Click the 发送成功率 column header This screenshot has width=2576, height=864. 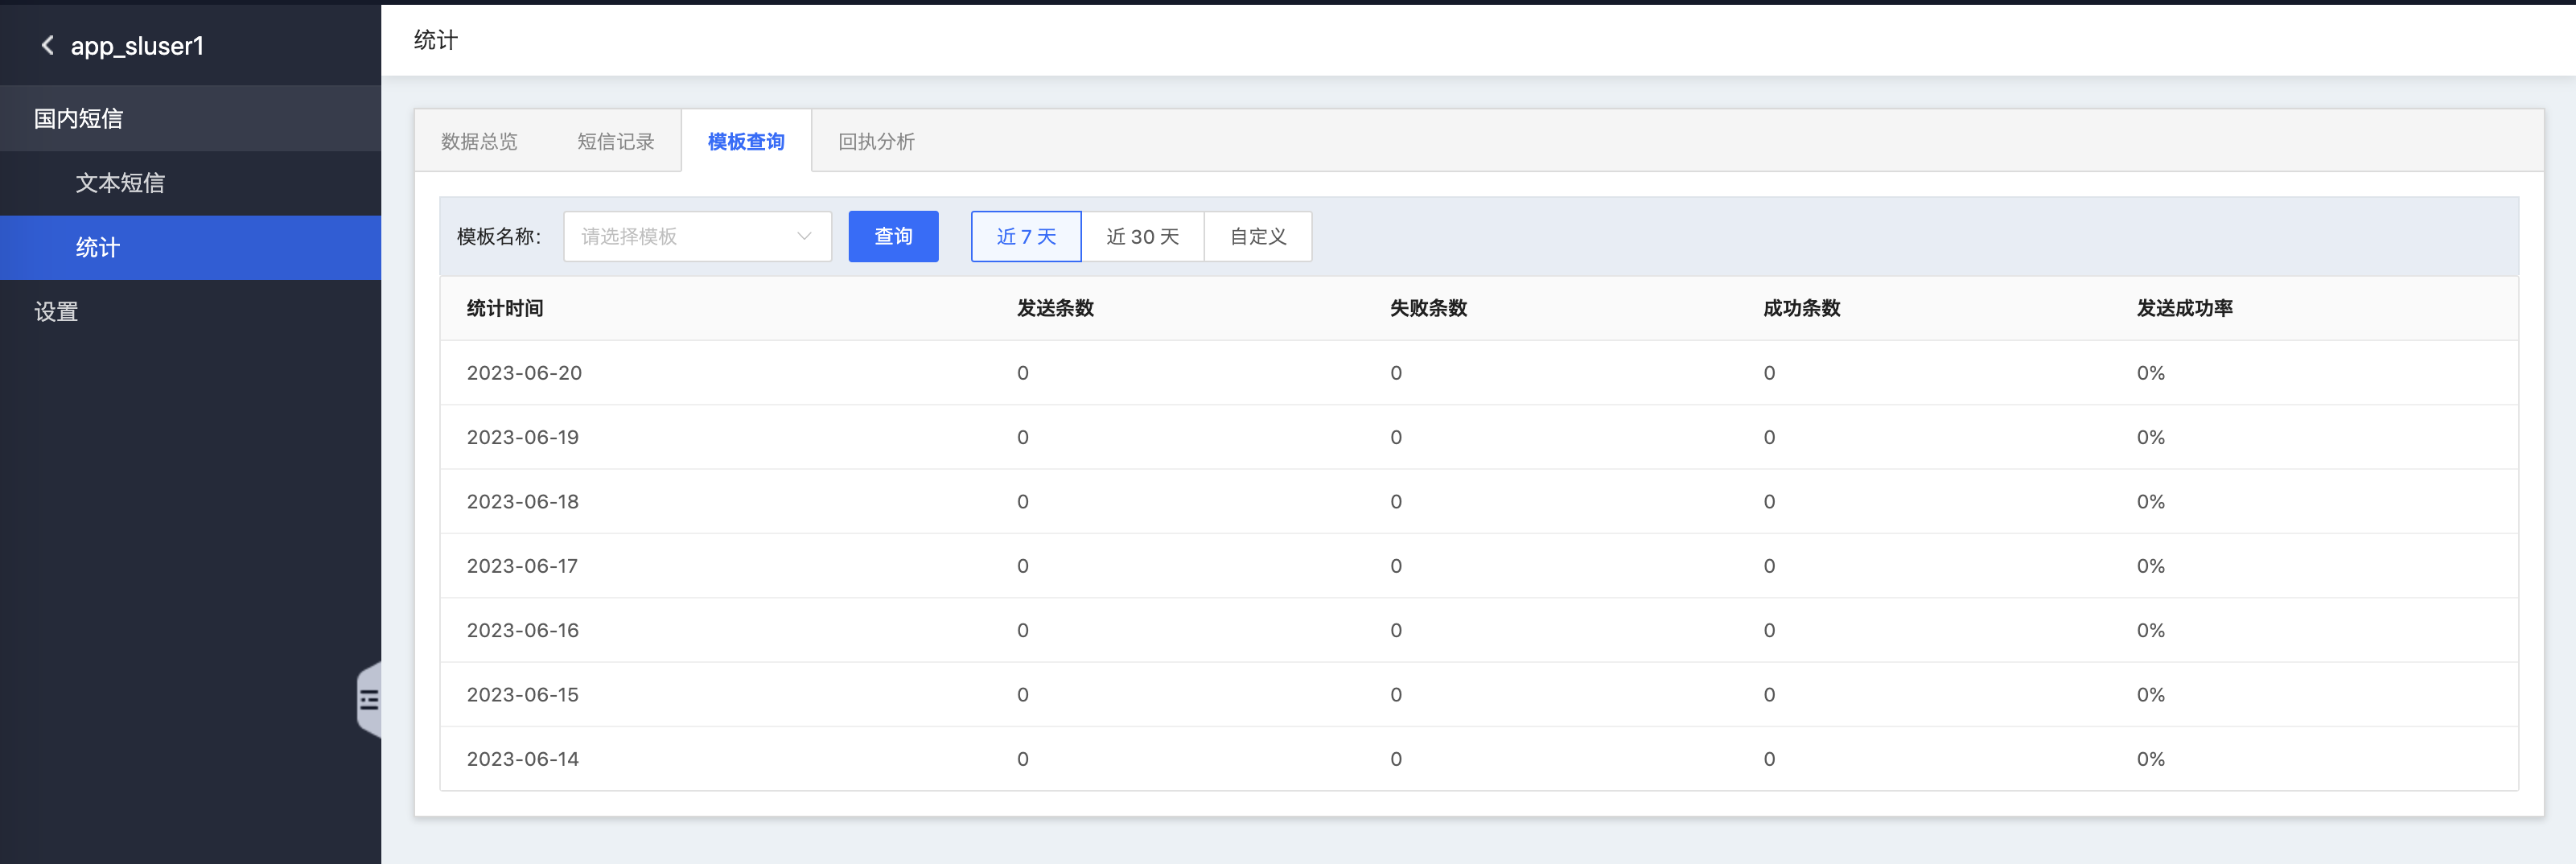click(x=2184, y=308)
